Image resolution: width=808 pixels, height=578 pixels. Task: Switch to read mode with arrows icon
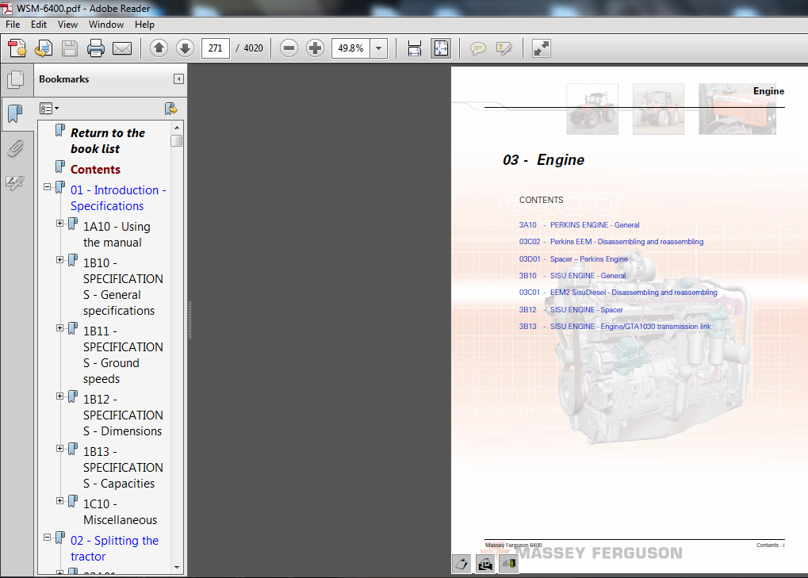click(542, 48)
